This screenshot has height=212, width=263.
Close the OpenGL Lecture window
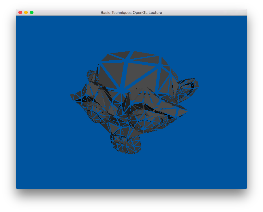pos(20,12)
